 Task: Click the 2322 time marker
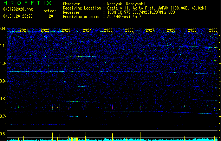45,30
